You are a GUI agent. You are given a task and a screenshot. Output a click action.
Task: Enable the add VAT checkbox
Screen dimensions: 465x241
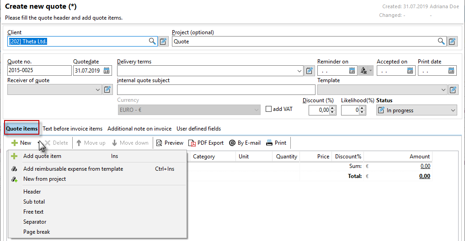[x=269, y=109]
